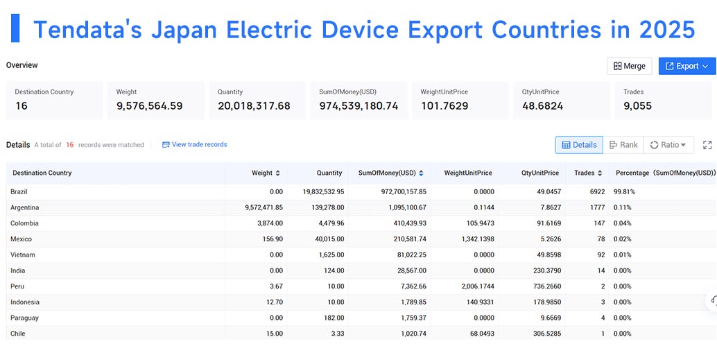The width and height of the screenshot is (717, 353).
Task: Click Vietnam's SumOfMoney 81,022.25
Action: [x=411, y=255]
